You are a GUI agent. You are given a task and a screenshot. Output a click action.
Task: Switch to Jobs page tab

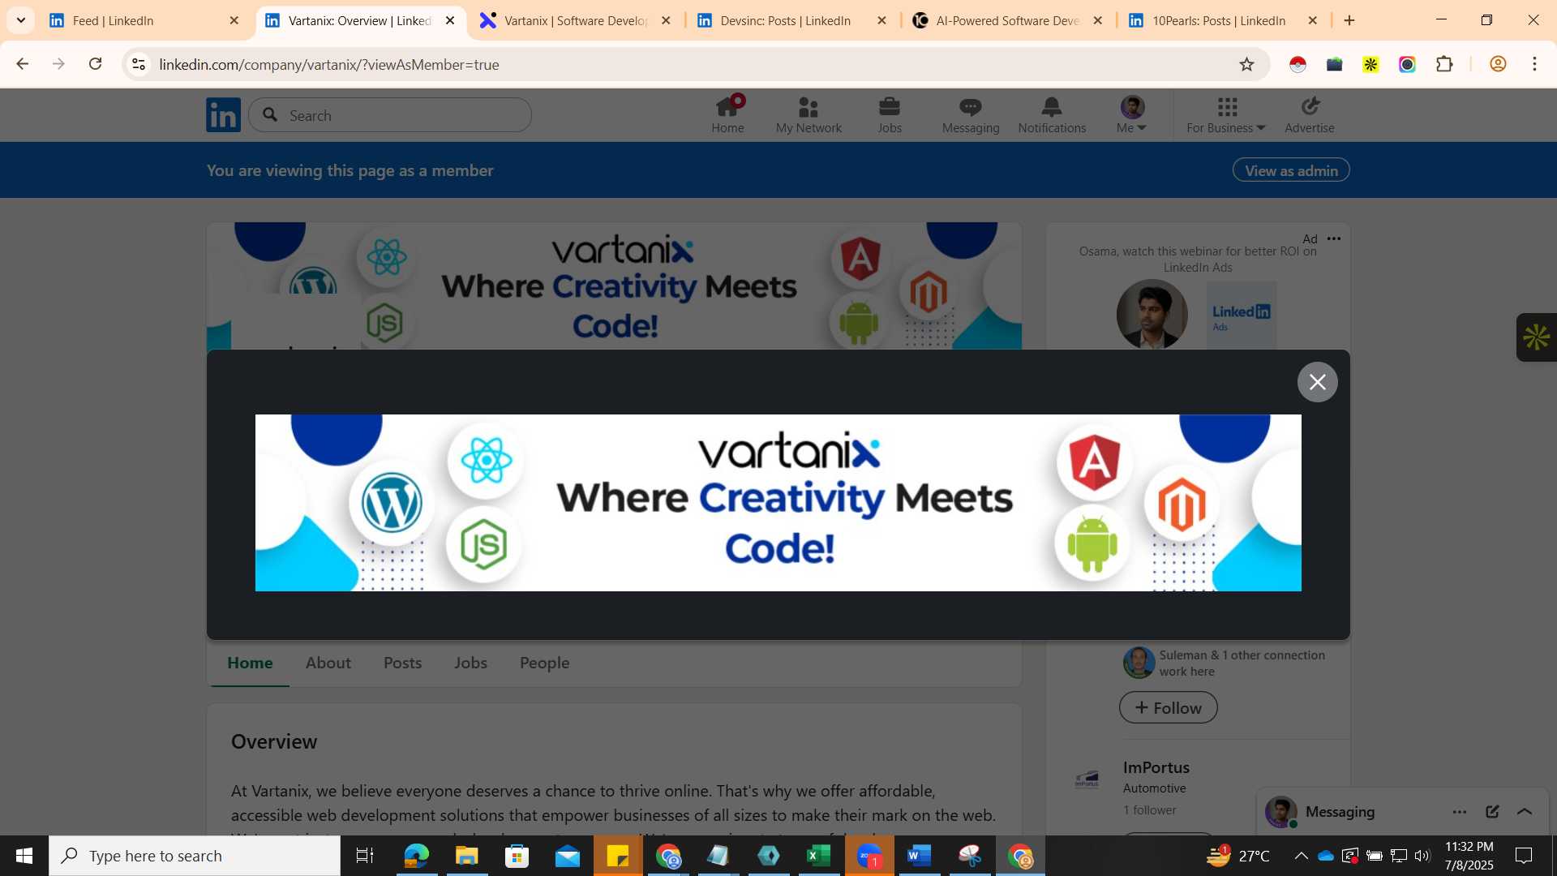[x=470, y=663]
